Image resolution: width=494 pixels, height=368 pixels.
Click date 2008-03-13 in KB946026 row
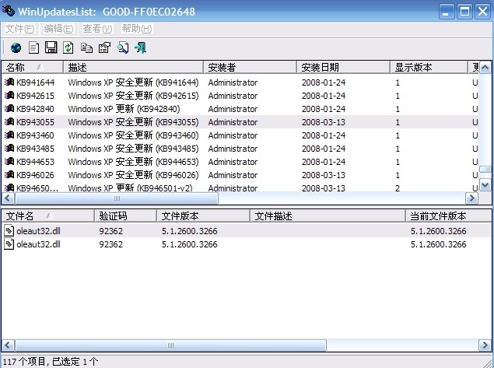pyautogui.click(x=324, y=175)
